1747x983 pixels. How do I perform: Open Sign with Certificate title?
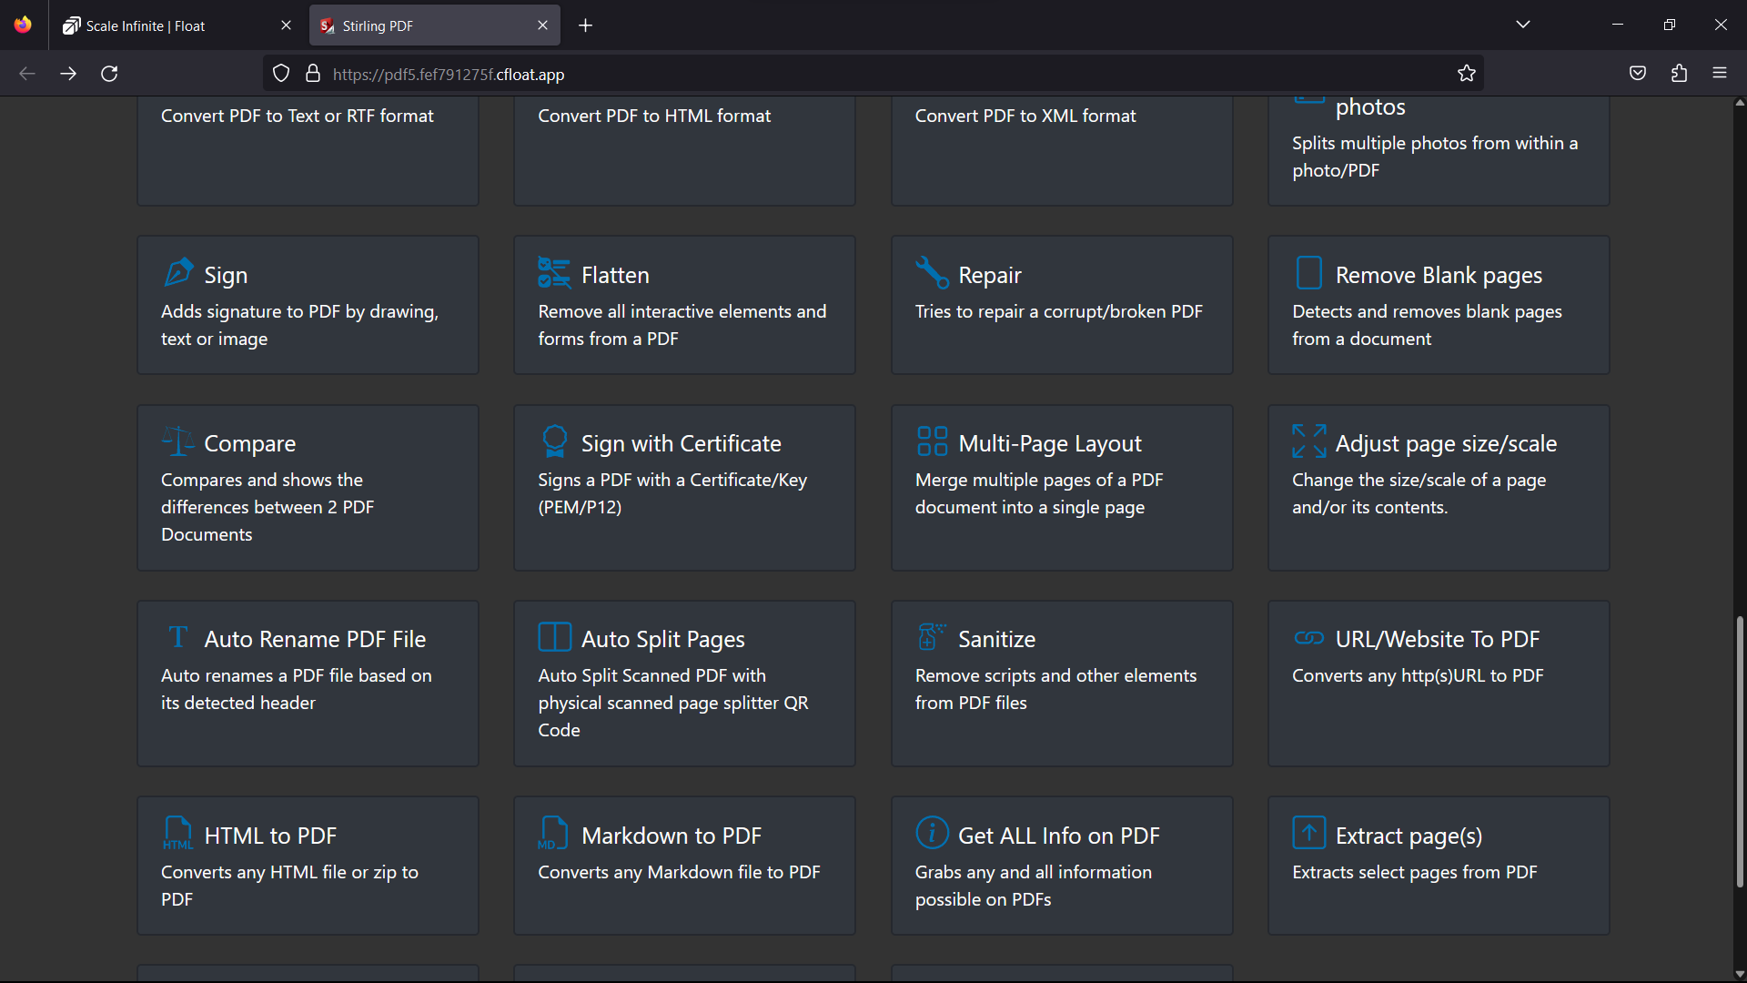click(681, 443)
